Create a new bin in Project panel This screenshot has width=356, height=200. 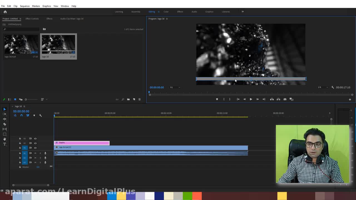tap(128, 99)
